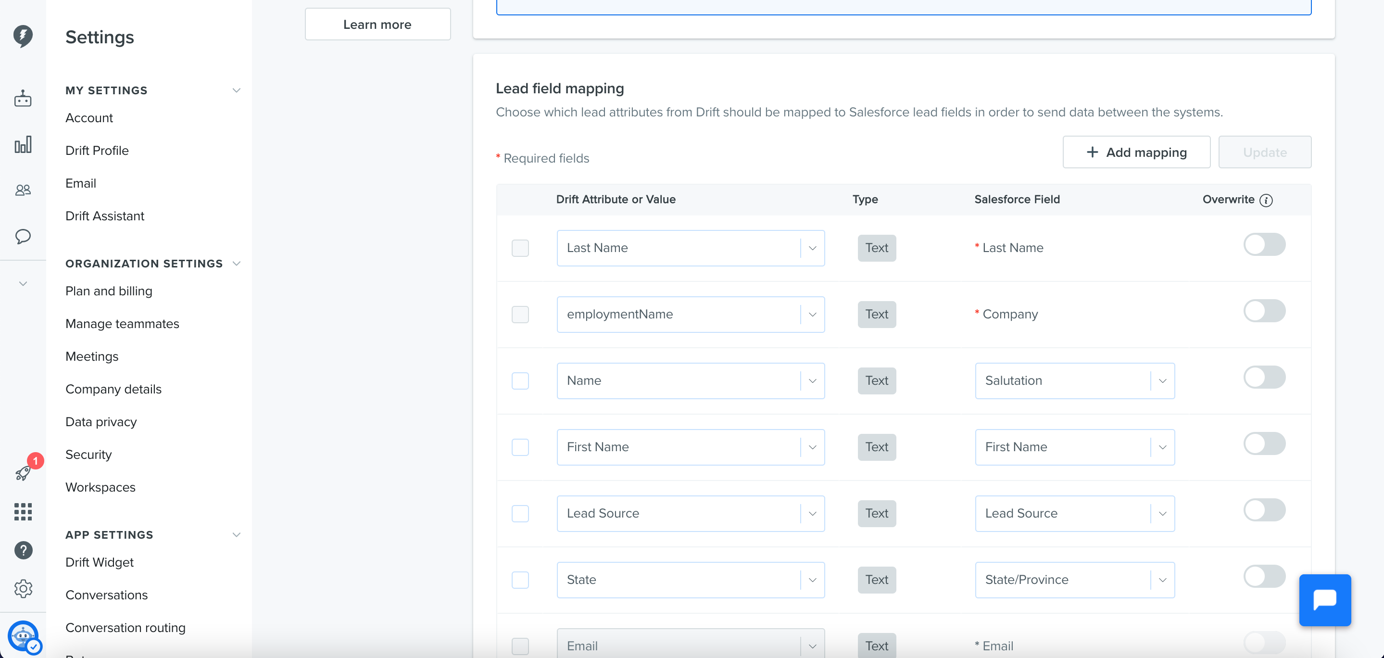1384x658 pixels.
Task: Click the Drift lightning logo icon
Action: [23, 36]
